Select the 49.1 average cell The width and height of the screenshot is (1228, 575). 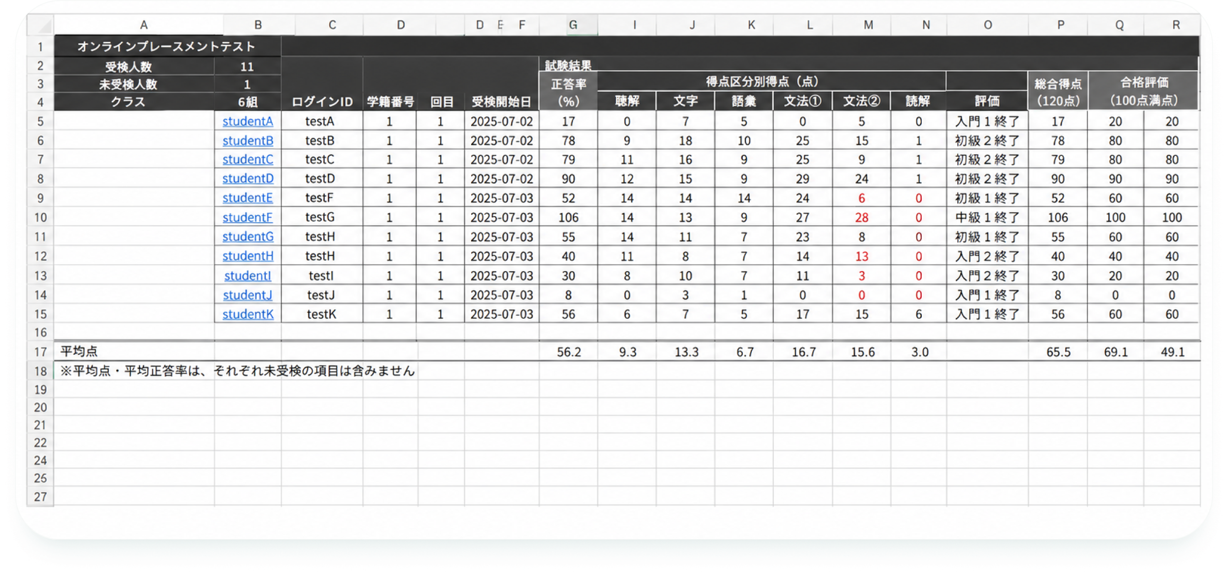pos(1173,352)
